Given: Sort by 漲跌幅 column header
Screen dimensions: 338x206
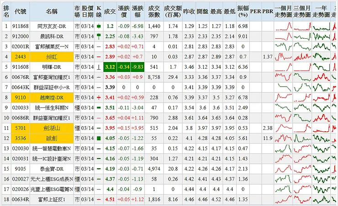Looking at the screenshot, I should [137, 11].
